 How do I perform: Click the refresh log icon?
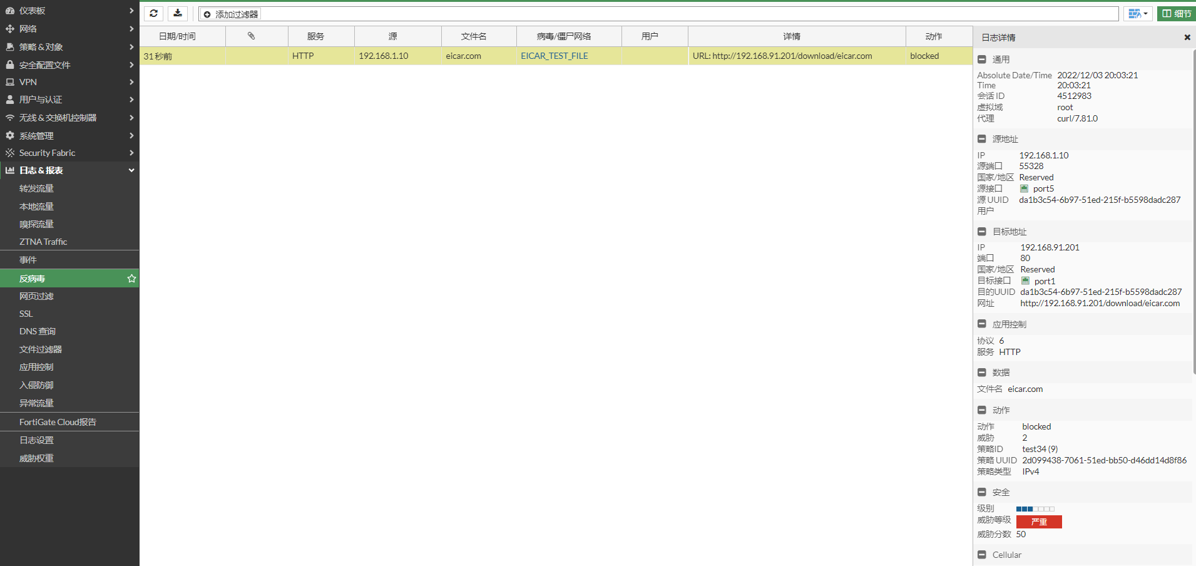pos(153,13)
